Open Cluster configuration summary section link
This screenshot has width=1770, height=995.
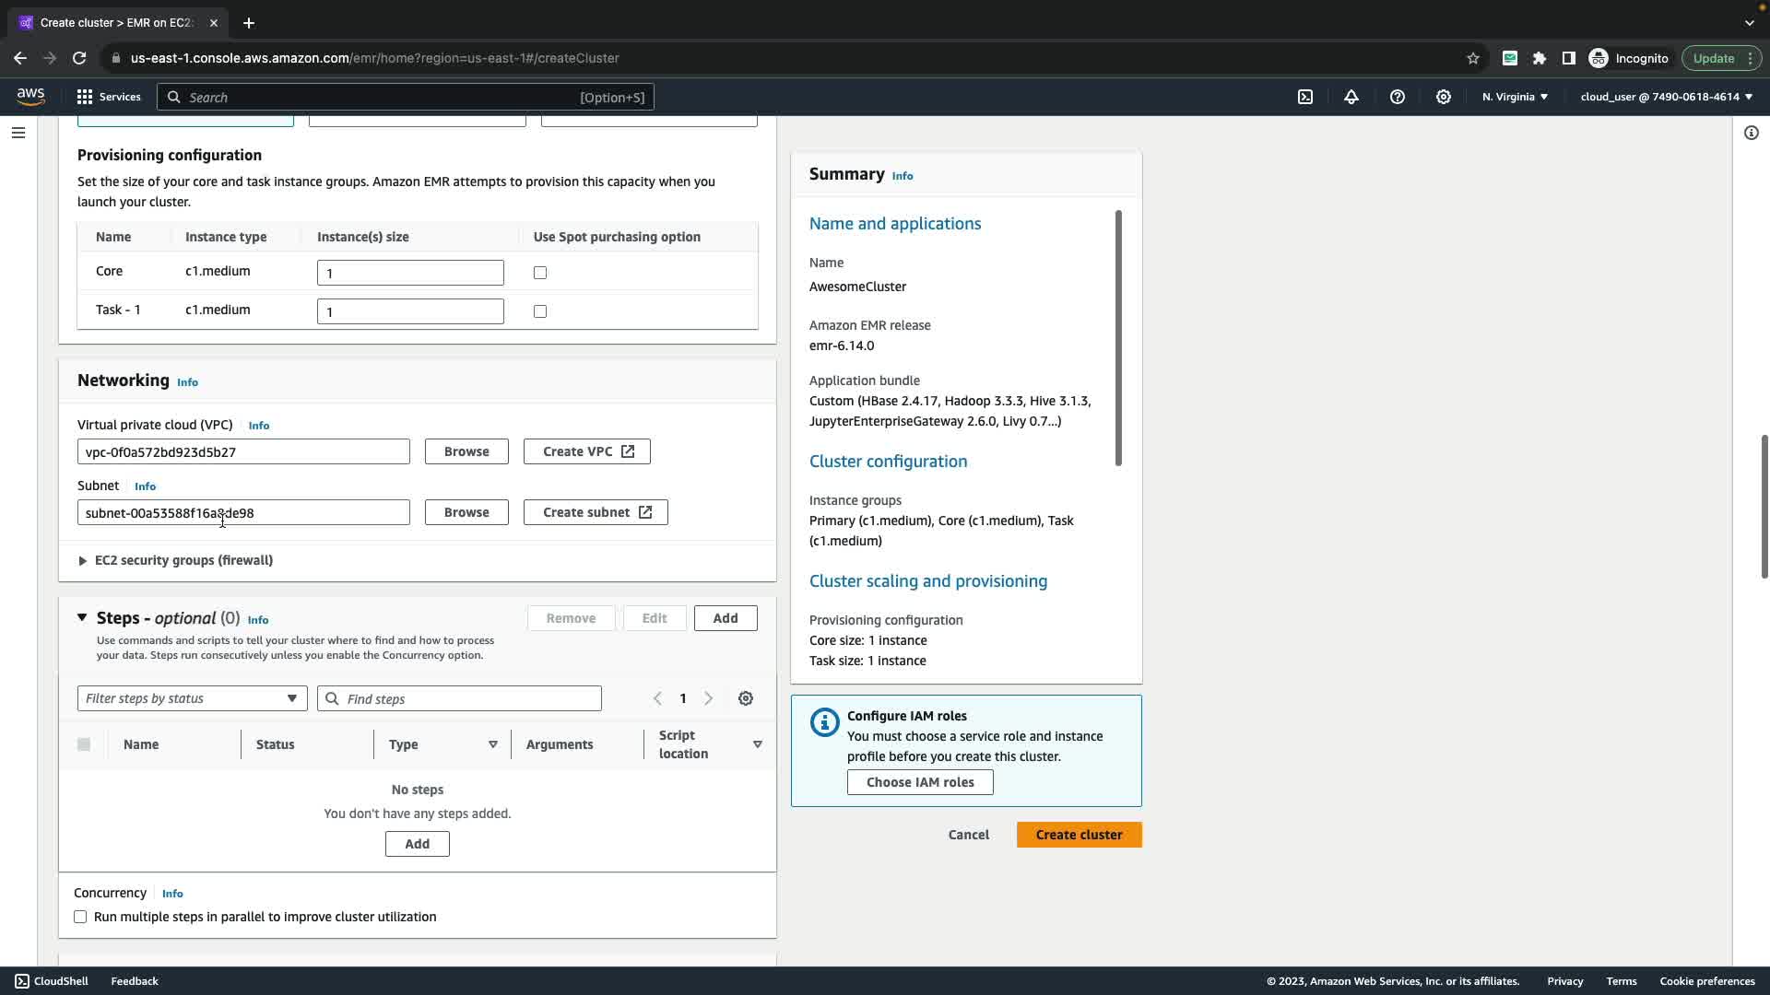888,462
